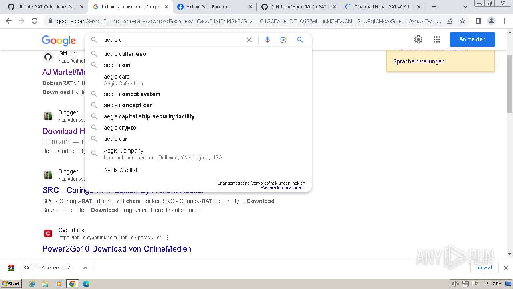Close the downloads bar

pyautogui.click(x=505, y=268)
